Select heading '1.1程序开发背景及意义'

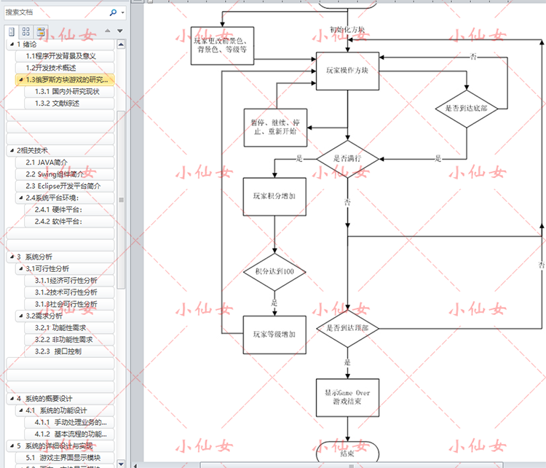click(x=65, y=56)
